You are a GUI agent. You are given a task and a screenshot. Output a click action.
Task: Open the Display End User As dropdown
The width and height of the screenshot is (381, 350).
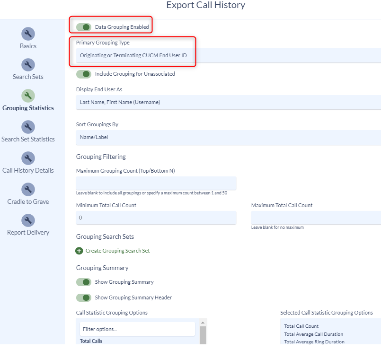pyautogui.click(x=229, y=102)
